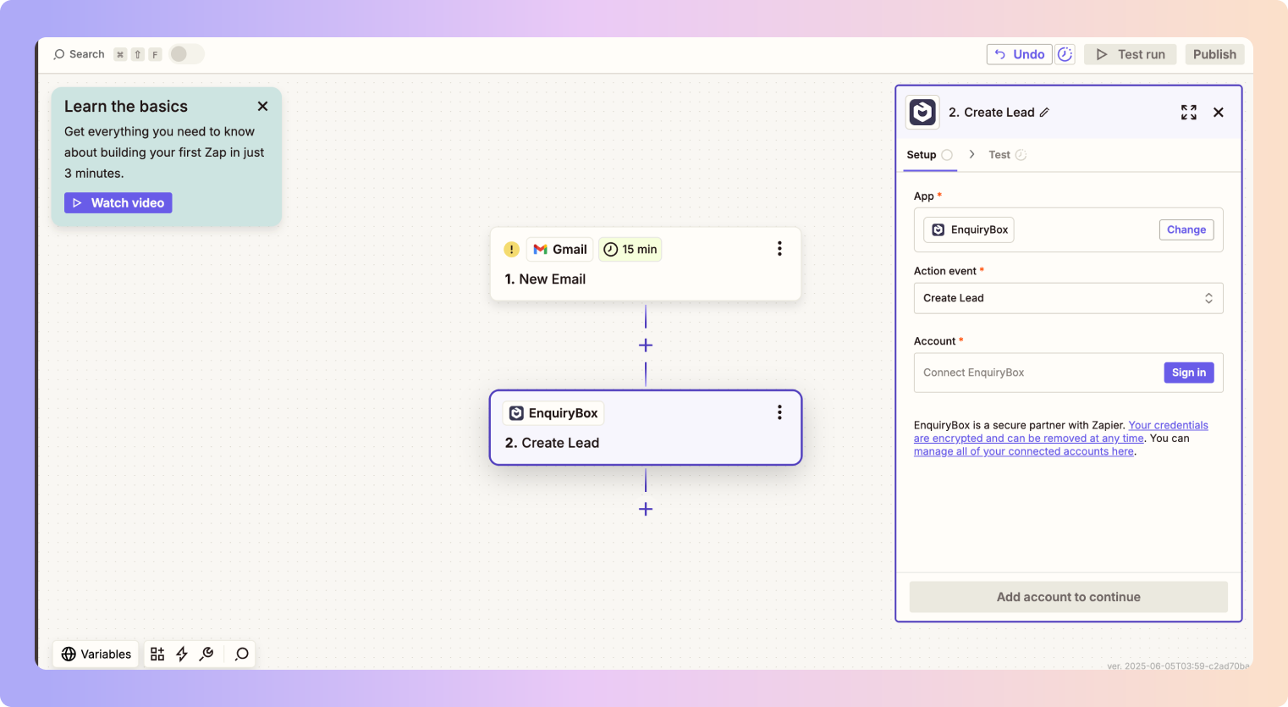The image size is (1288, 707).
Task: Open the Variables panel
Action: click(x=96, y=654)
